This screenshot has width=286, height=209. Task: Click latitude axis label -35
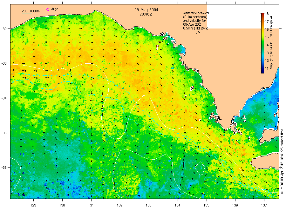[4, 133]
